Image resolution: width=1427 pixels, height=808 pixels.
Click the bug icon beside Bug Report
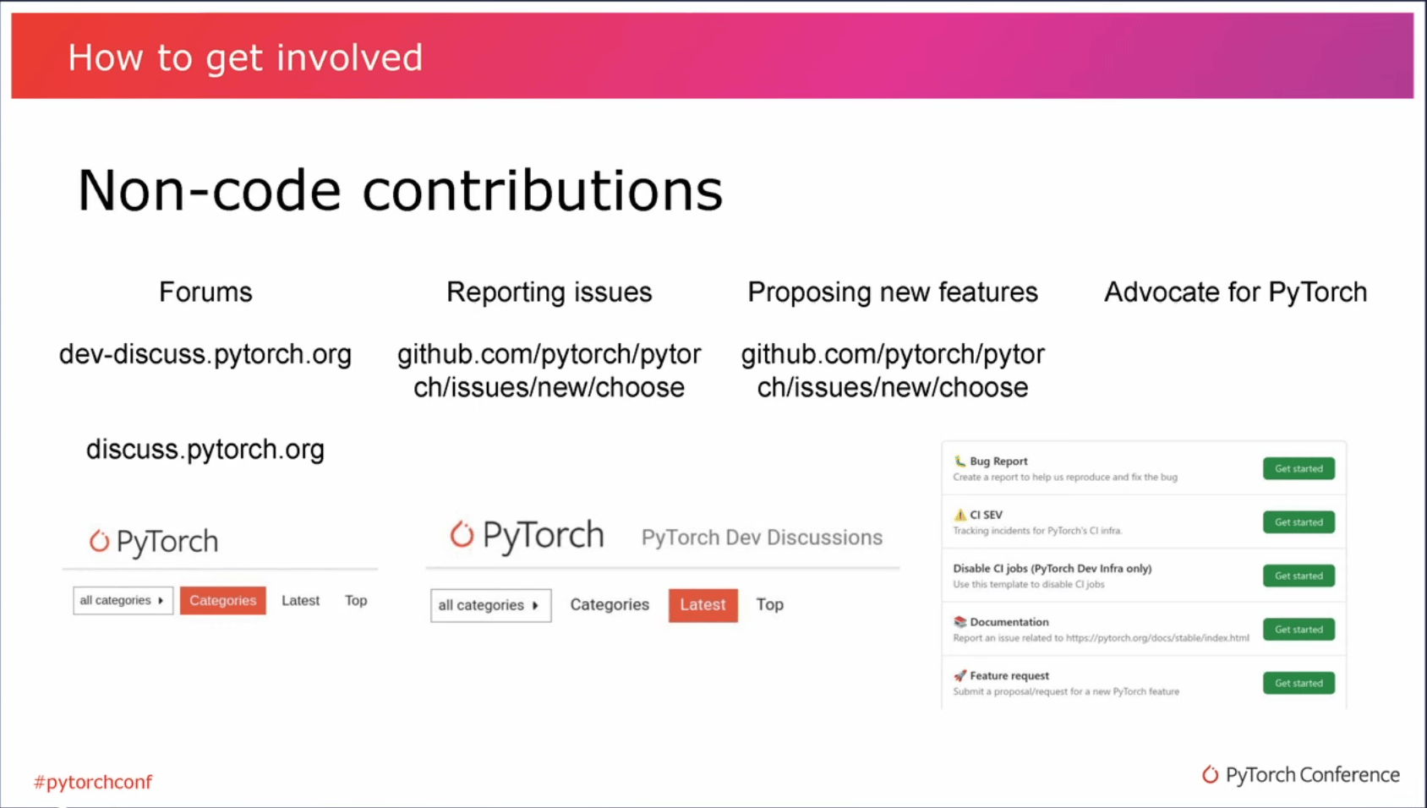[x=960, y=461]
